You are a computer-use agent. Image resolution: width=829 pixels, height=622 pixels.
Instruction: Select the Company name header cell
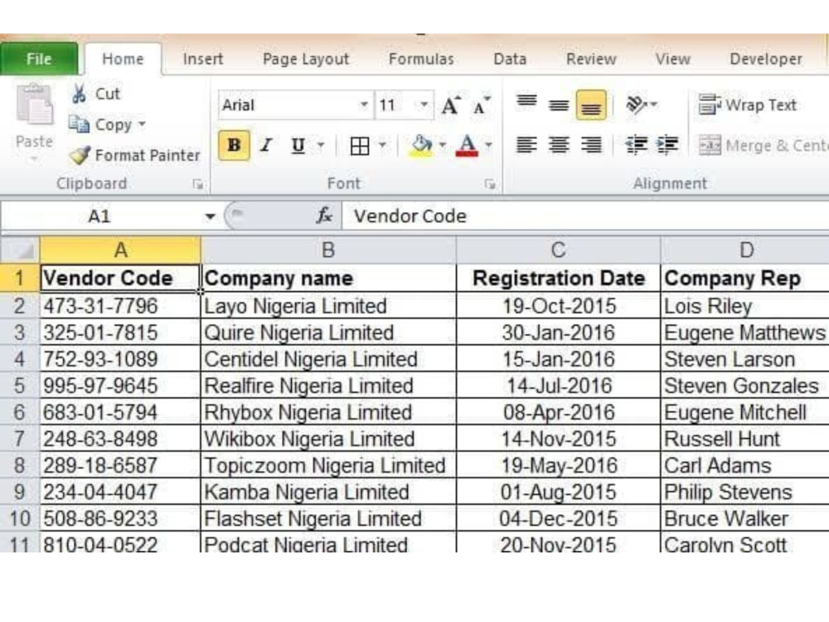point(328,278)
